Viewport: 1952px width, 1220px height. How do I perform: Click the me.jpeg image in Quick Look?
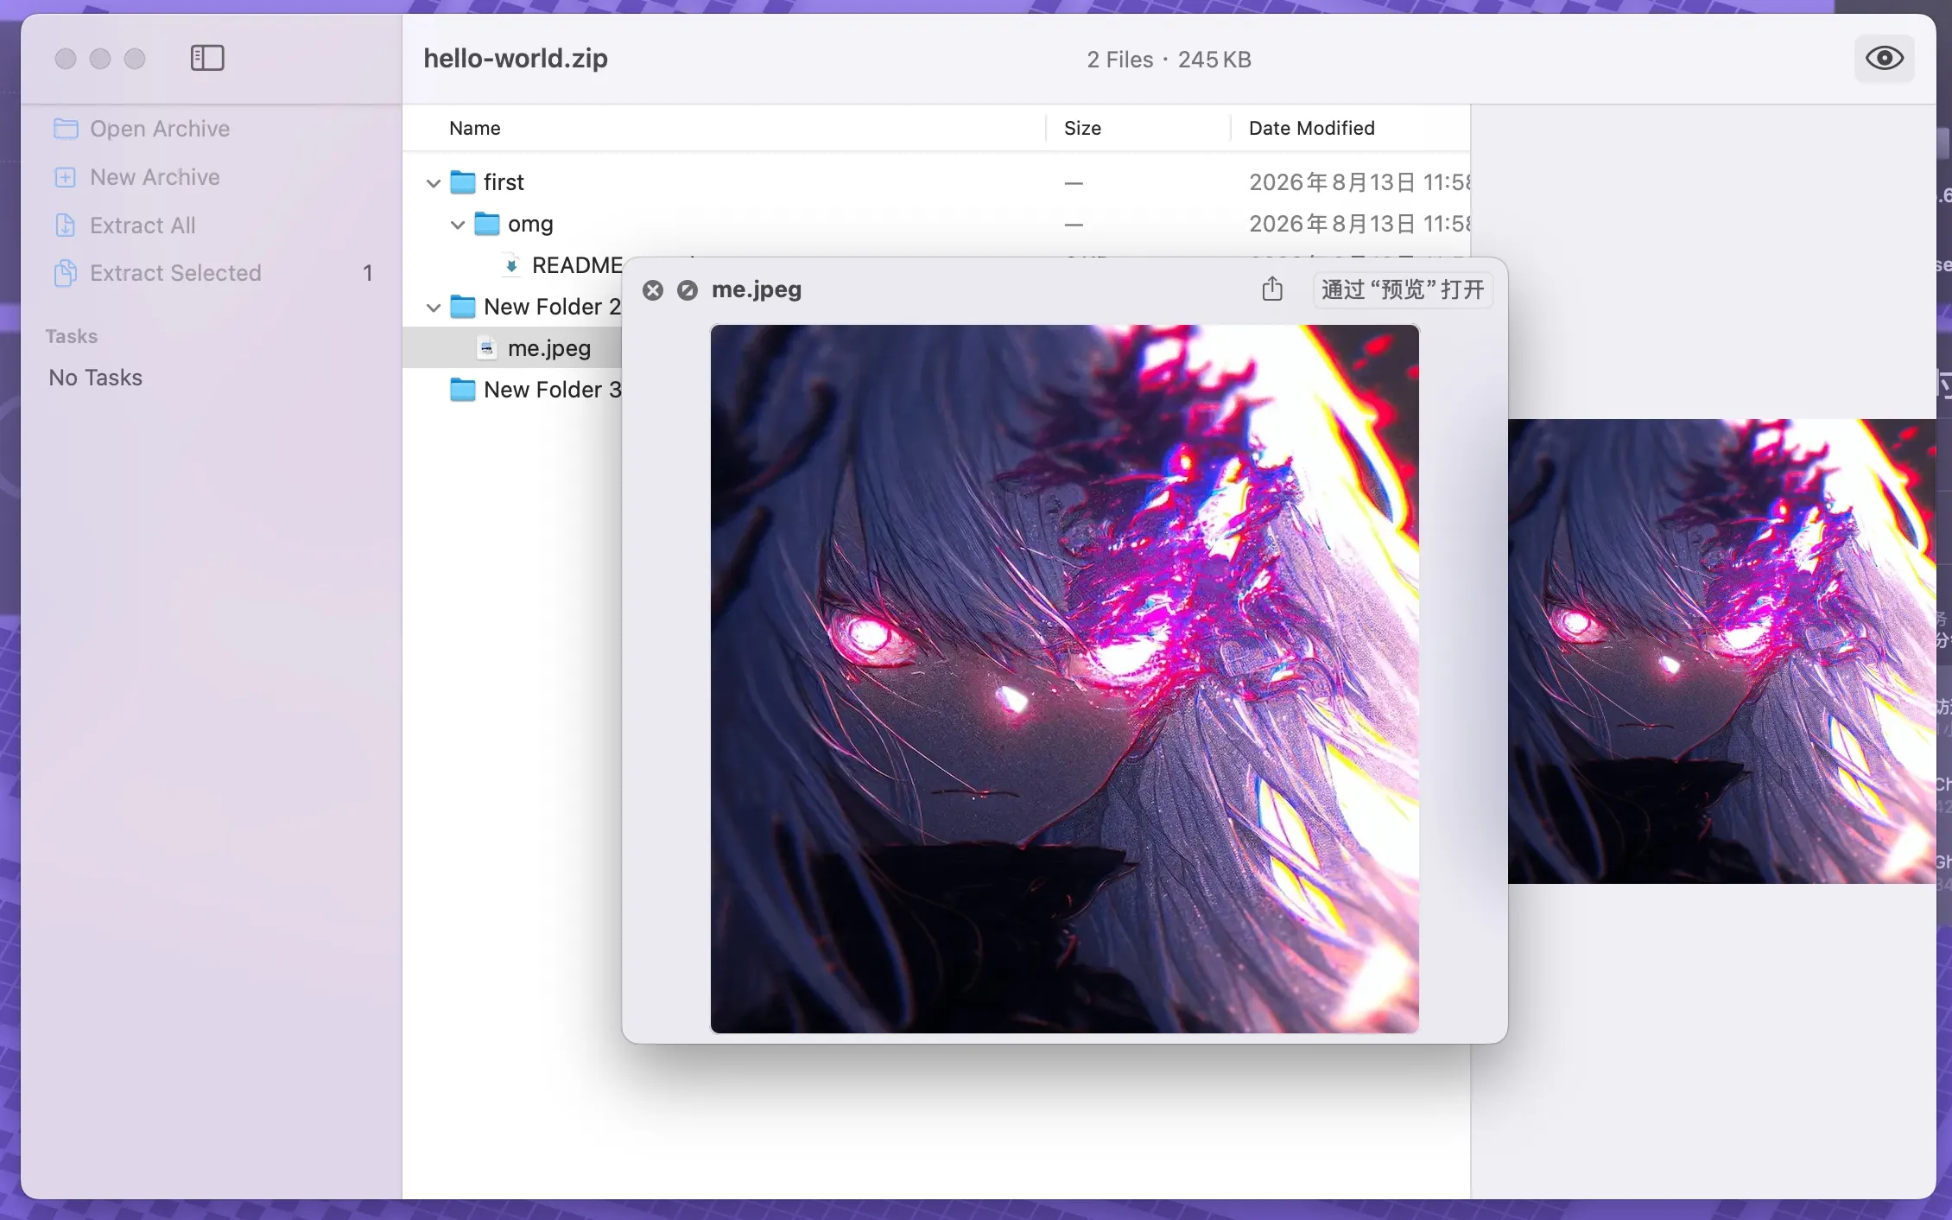[1064, 679]
